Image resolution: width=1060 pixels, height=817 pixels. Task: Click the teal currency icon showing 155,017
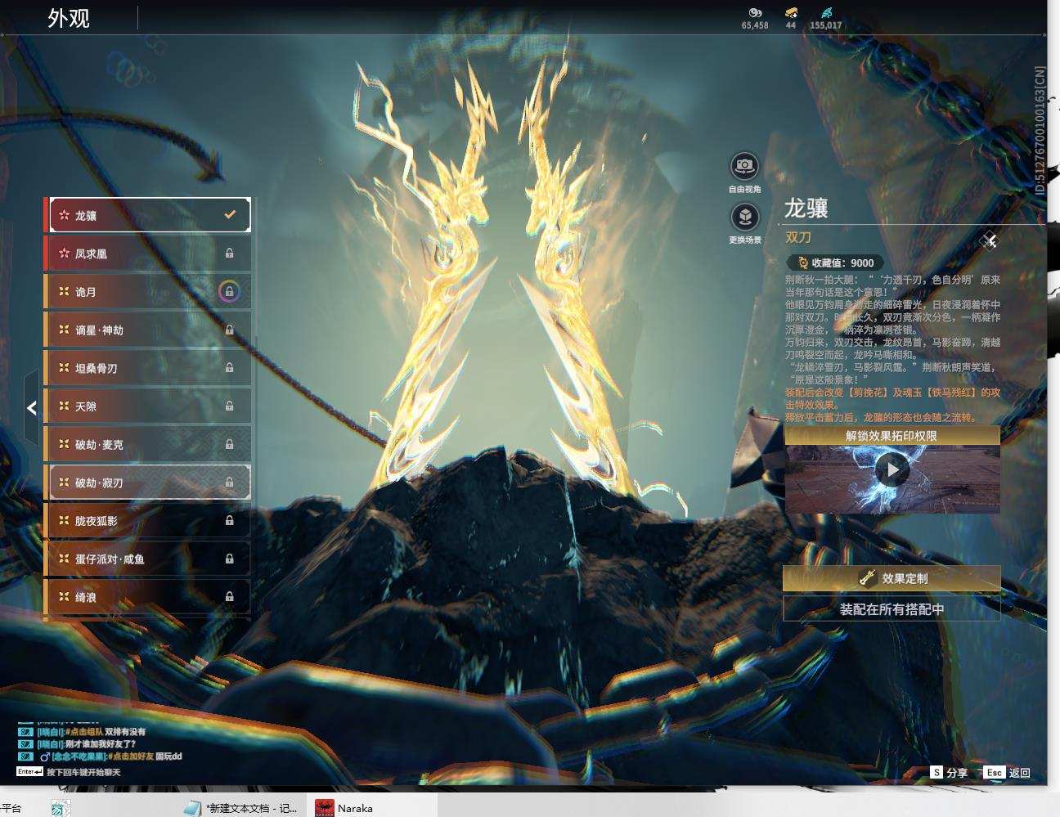825,13
